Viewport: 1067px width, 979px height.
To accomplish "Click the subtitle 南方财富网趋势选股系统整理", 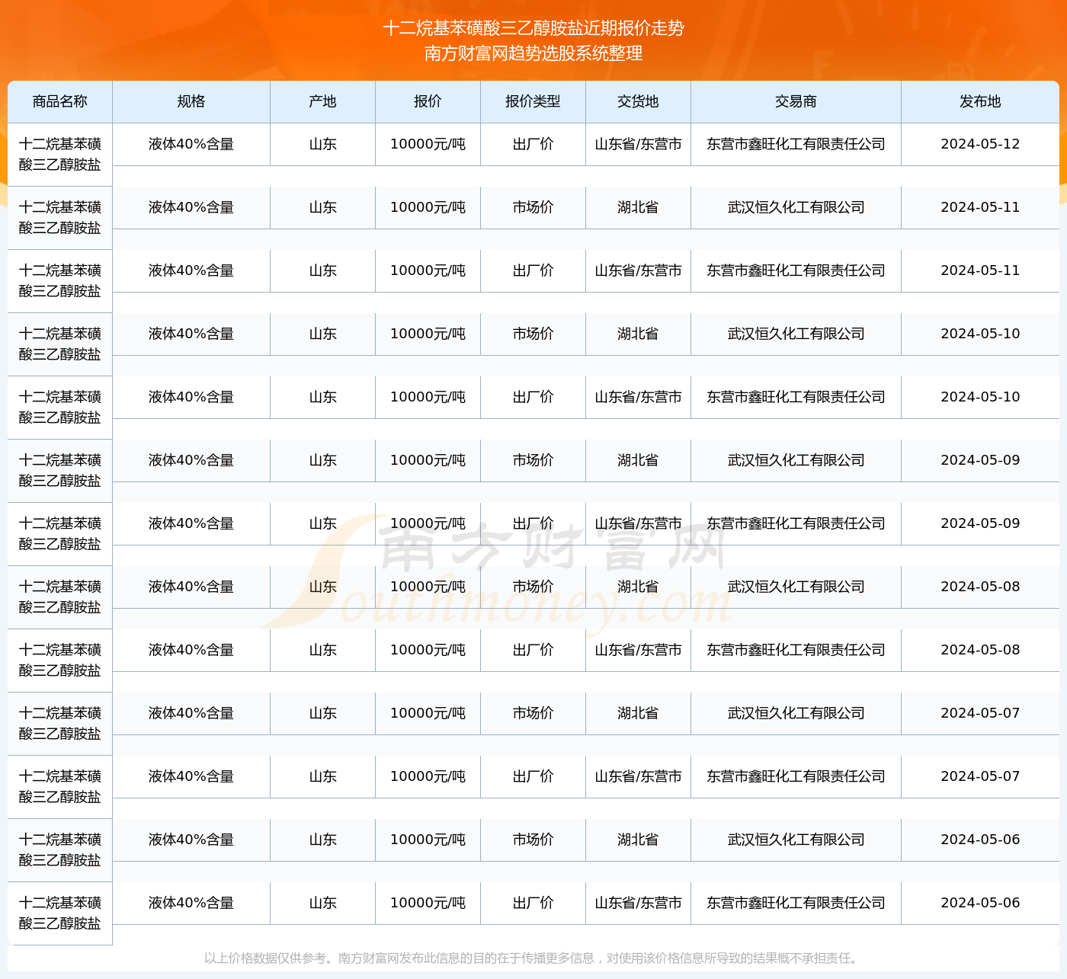I will (x=533, y=53).
